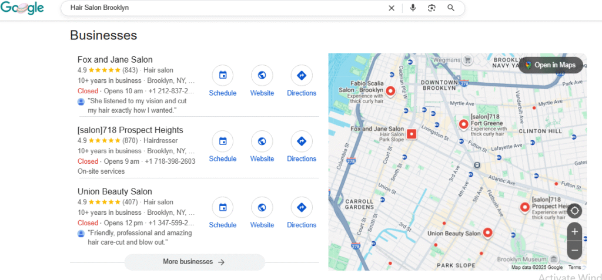The height and width of the screenshot is (280, 602).
Task: Select Fox and Jane Salon square map marker
Action: (412, 134)
